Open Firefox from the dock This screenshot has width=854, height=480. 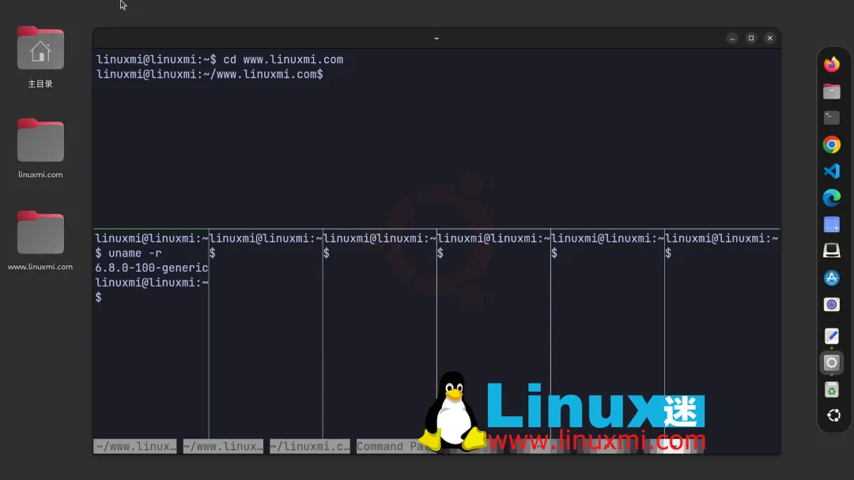coord(831,64)
